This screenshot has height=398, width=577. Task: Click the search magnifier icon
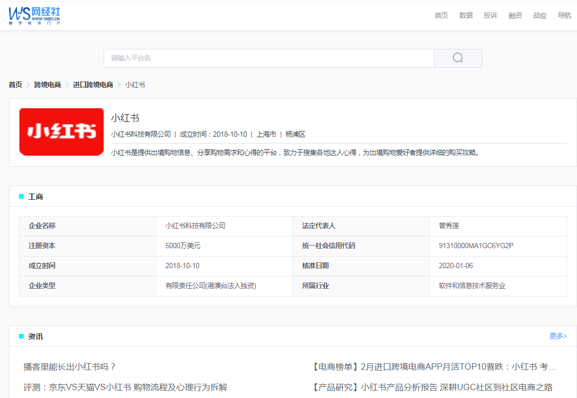click(x=457, y=58)
